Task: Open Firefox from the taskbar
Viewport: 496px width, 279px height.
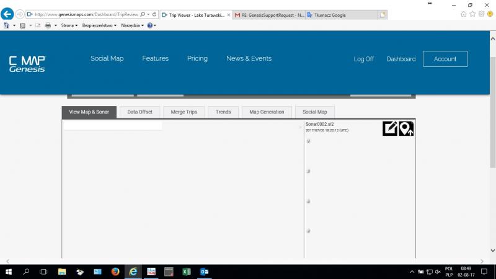Action: 115,272
